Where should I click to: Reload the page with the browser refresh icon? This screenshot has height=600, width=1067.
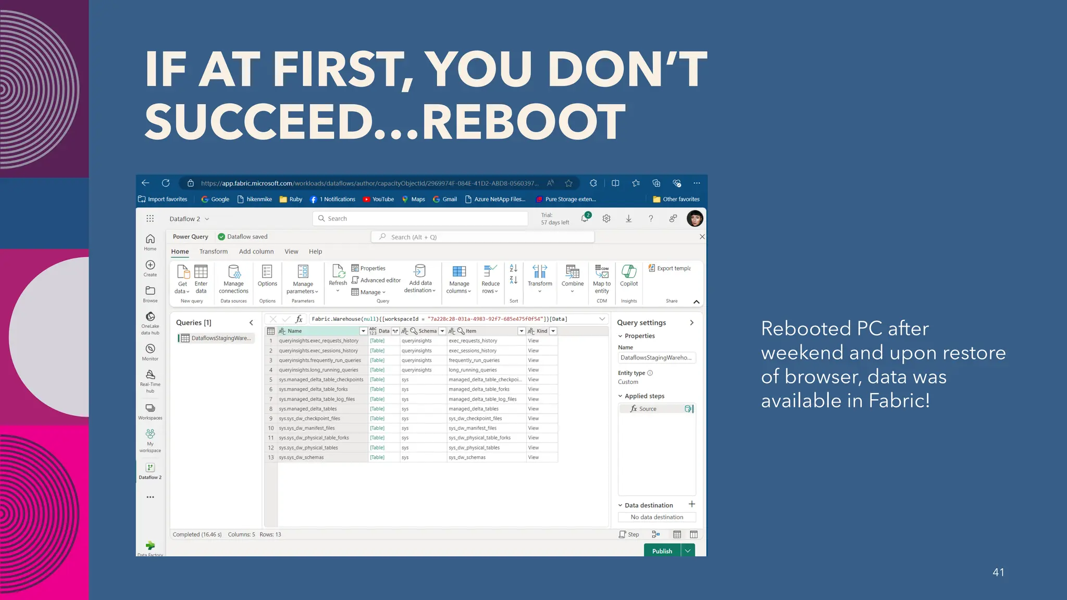click(166, 183)
